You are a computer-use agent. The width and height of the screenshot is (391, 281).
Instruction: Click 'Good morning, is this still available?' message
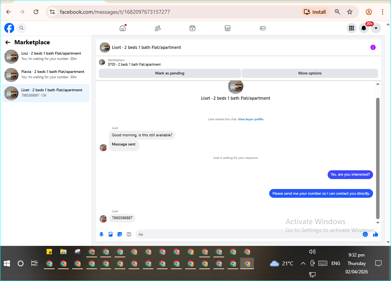pyautogui.click(x=142, y=135)
